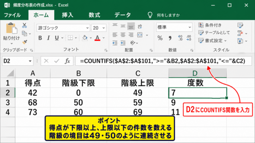Click the Delete cells icon
Viewport: 255px width, 143px height.
[x=240, y=33]
